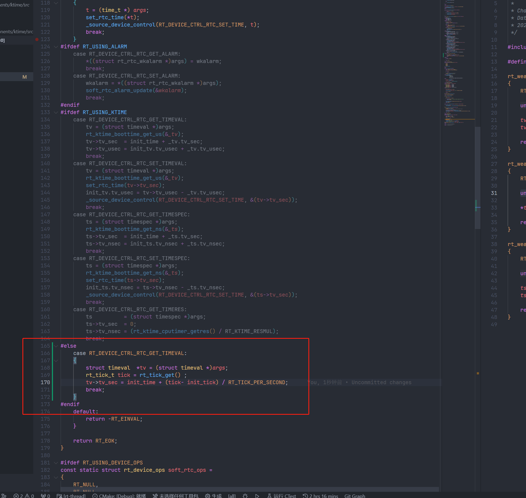This screenshot has height=498, width=526.
Task: Start debugging via the bug icon
Action: coord(245,495)
